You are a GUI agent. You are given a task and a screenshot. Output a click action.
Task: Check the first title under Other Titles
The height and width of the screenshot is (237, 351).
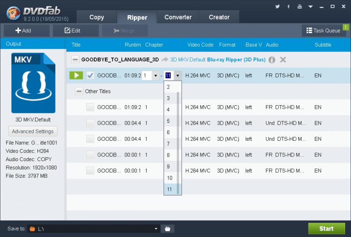coord(90,107)
